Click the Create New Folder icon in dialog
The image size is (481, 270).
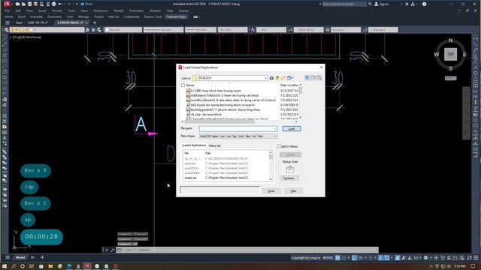coord(283,78)
